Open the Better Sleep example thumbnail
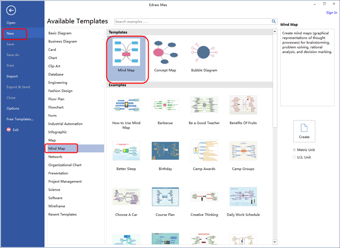The width and height of the screenshot is (340, 248). click(126, 151)
